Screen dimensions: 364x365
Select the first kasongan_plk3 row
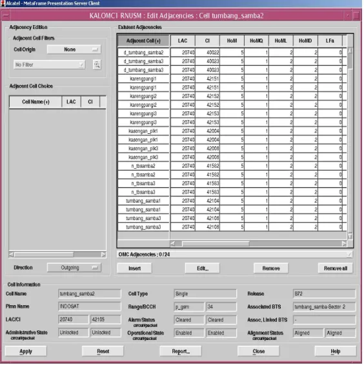pos(232,149)
